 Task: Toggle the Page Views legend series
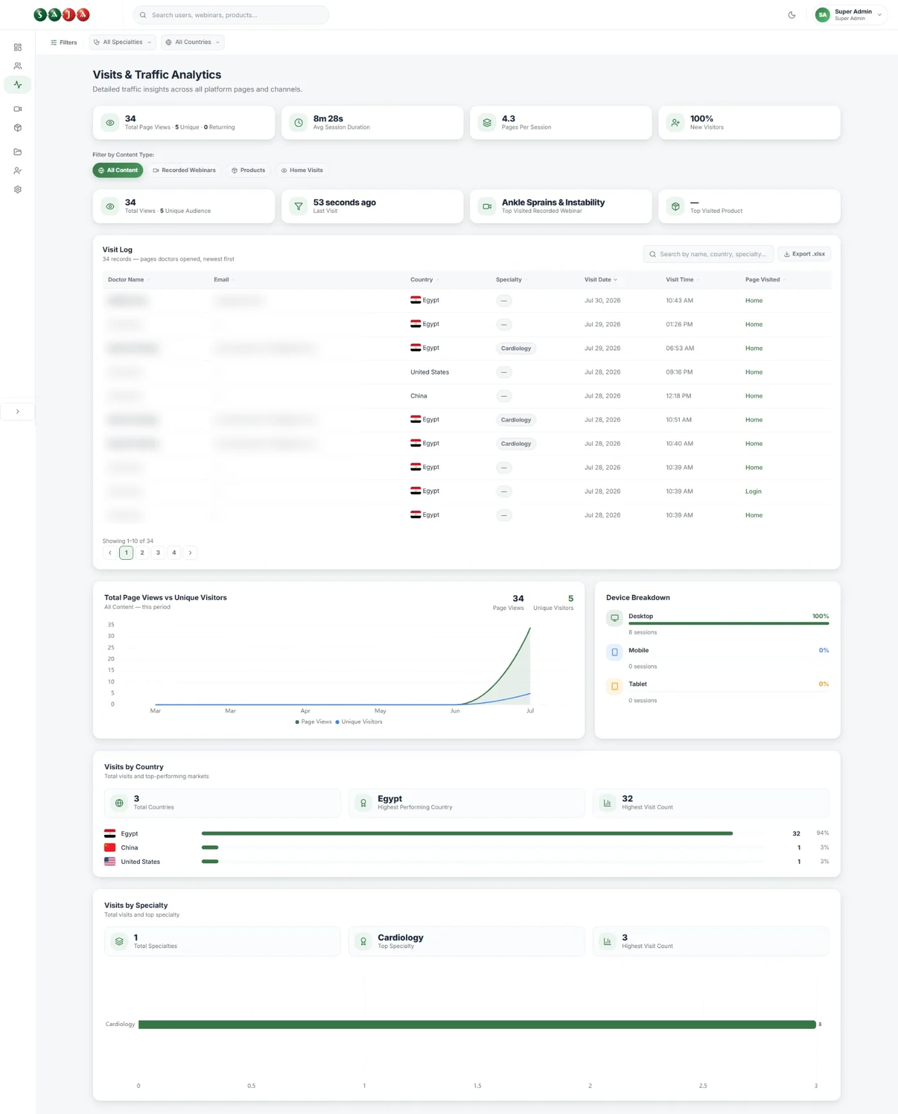coord(314,722)
